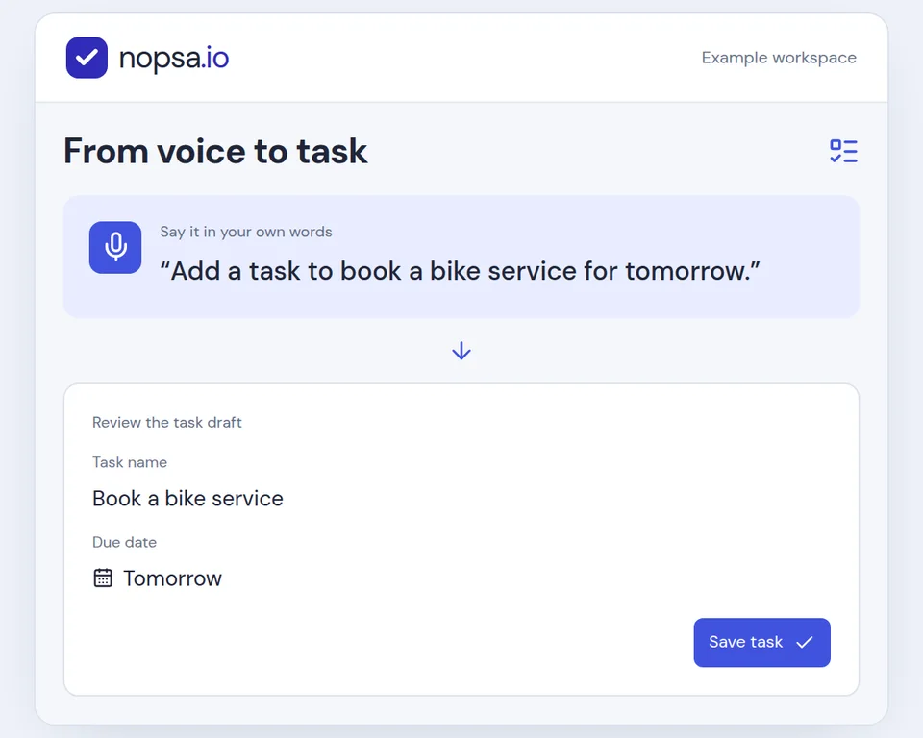Click the 'Say it in your own words' text

click(246, 232)
